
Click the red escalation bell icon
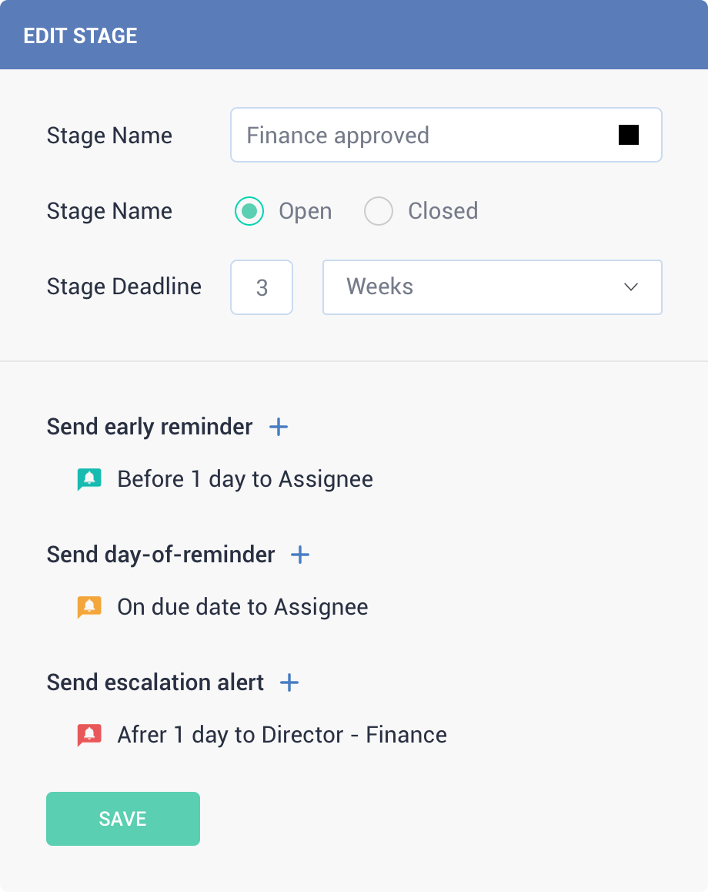[89, 735]
